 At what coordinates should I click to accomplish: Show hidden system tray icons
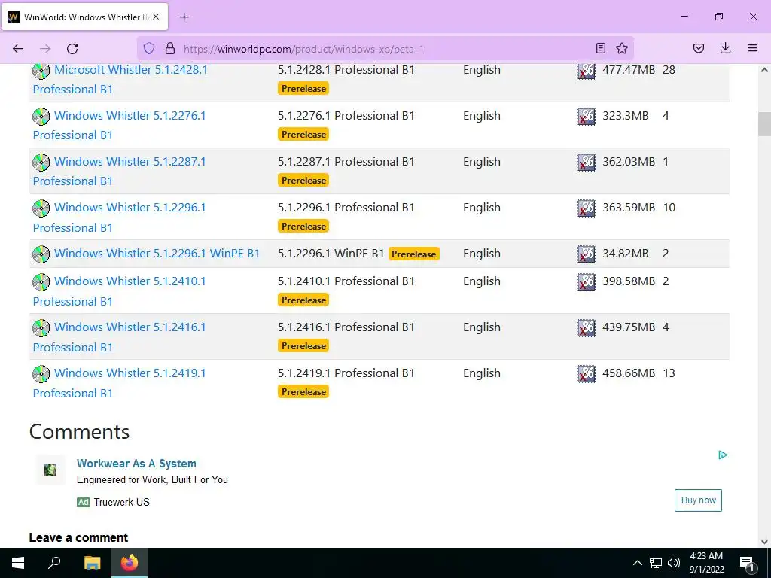(x=637, y=563)
